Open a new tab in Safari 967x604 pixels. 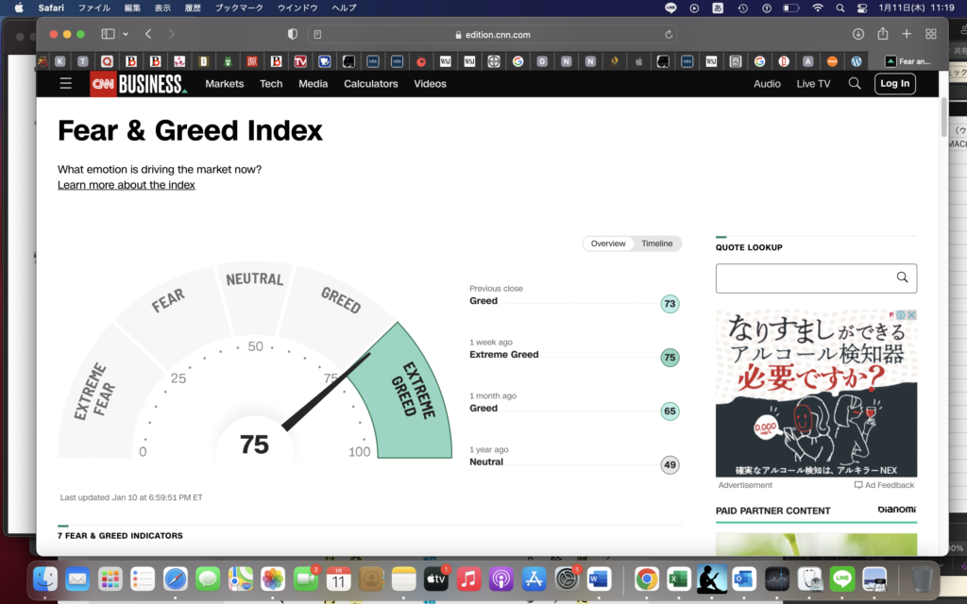point(907,33)
